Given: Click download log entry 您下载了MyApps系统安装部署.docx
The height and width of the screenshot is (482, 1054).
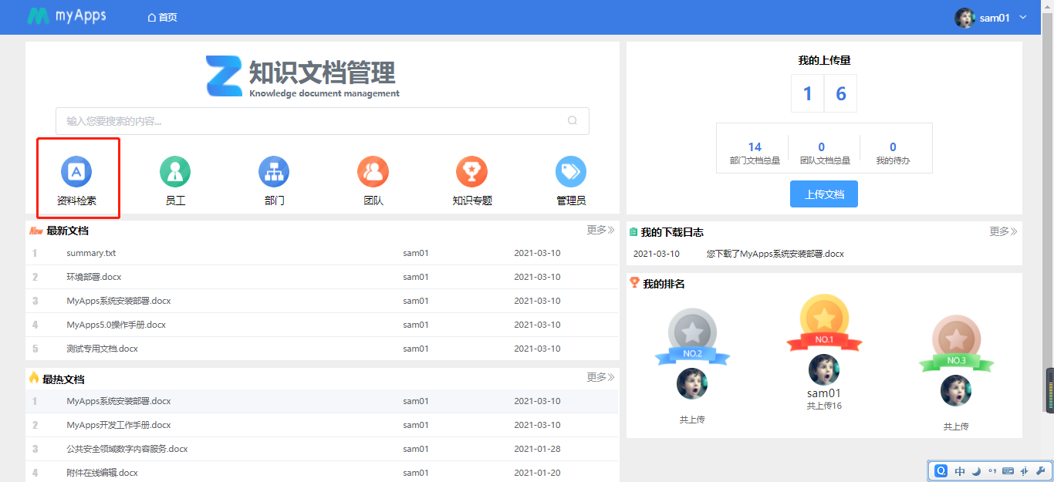Looking at the screenshot, I should [x=775, y=254].
